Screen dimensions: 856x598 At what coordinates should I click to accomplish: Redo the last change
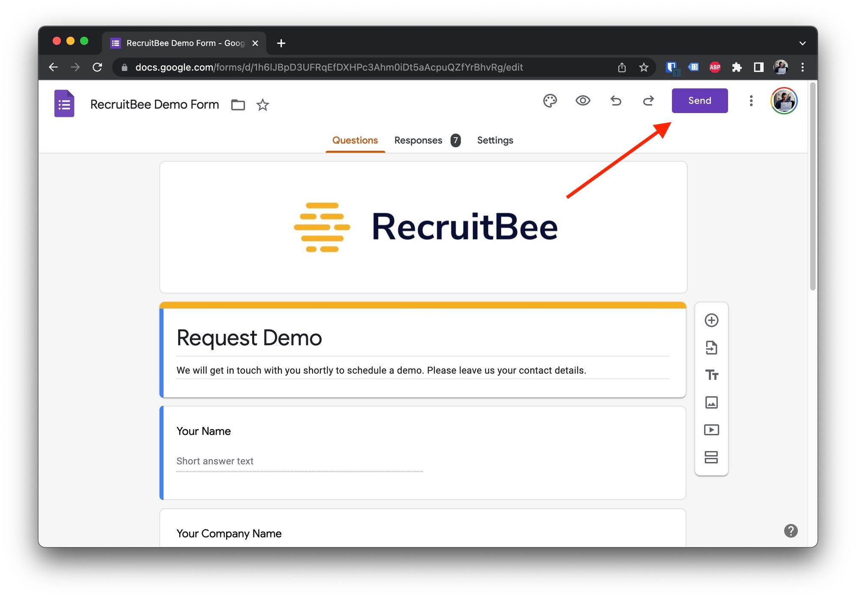pyautogui.click(x=648, y=101)
